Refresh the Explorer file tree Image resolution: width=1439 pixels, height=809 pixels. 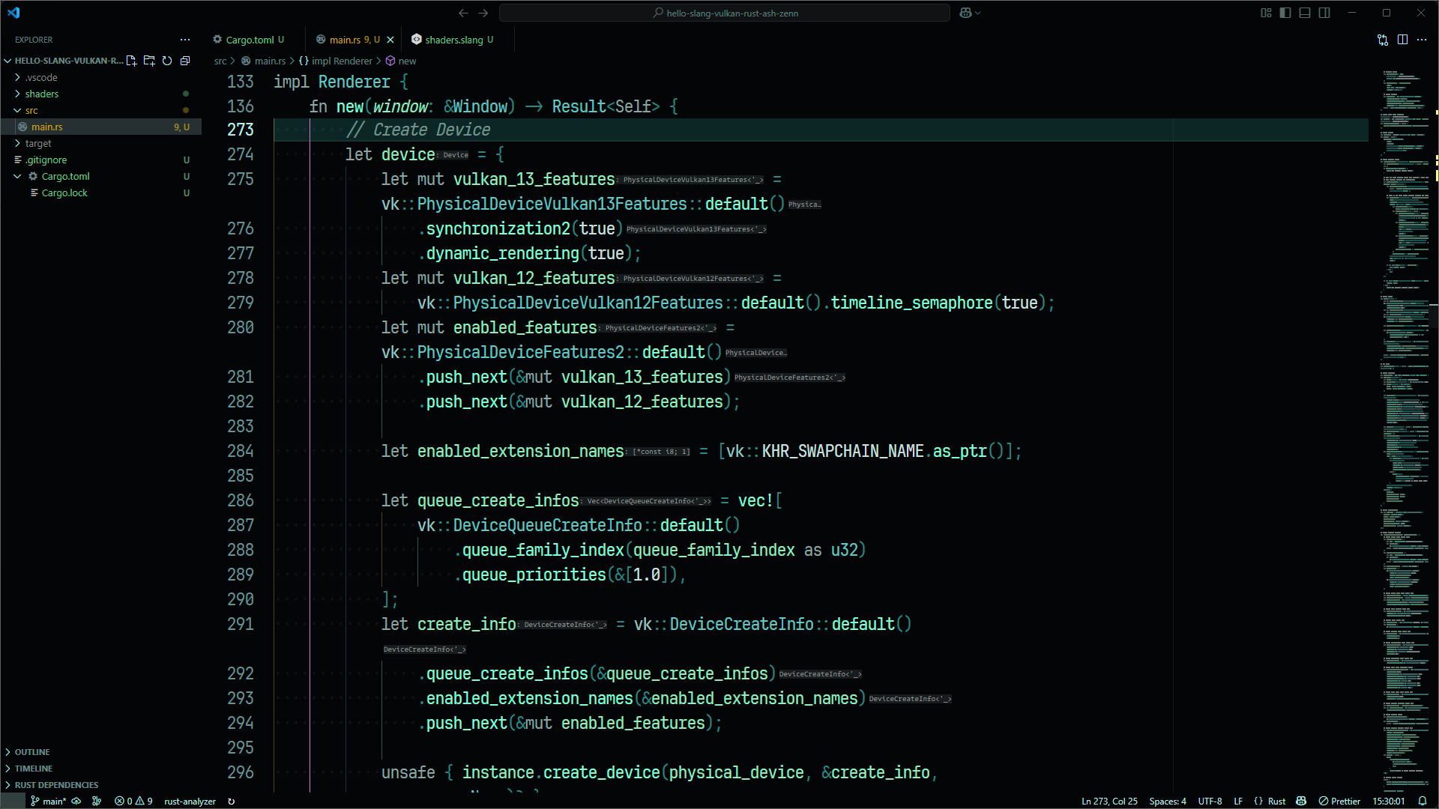[167, 61]
